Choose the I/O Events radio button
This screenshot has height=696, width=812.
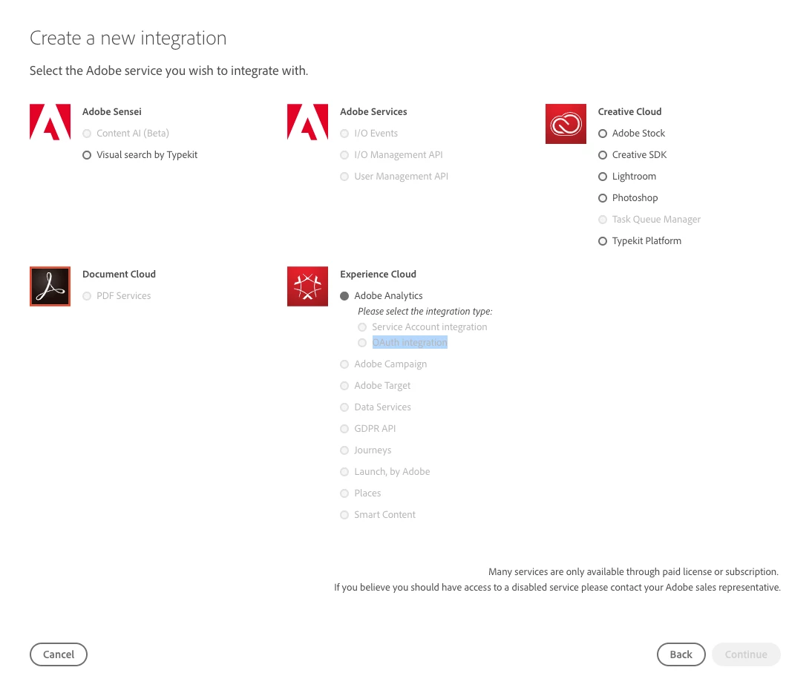(344, 134)
